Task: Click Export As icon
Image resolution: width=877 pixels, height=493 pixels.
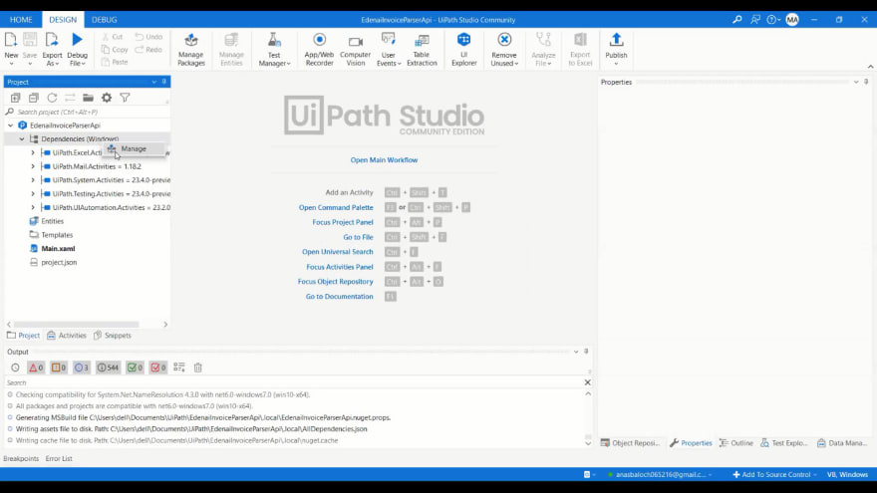Action: click(x=52, y=40)
